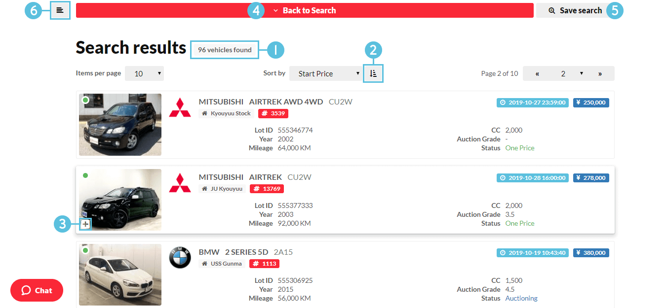Click the Save search button
The height and width of the screenshot is (308, 666).
(575, 10)
